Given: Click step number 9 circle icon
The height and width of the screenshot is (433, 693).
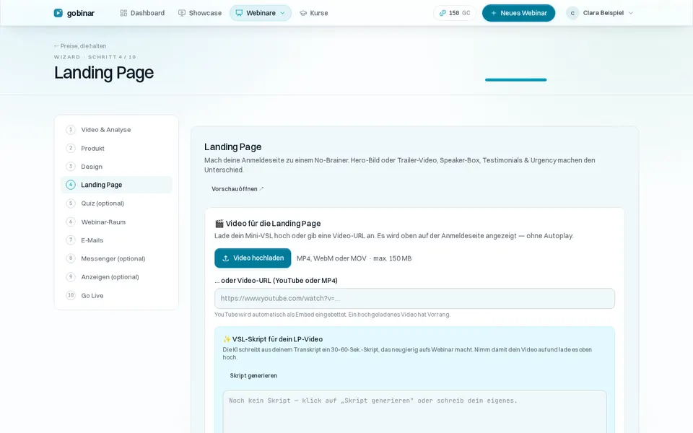Looking at the screenshot, I should [71, 277].
